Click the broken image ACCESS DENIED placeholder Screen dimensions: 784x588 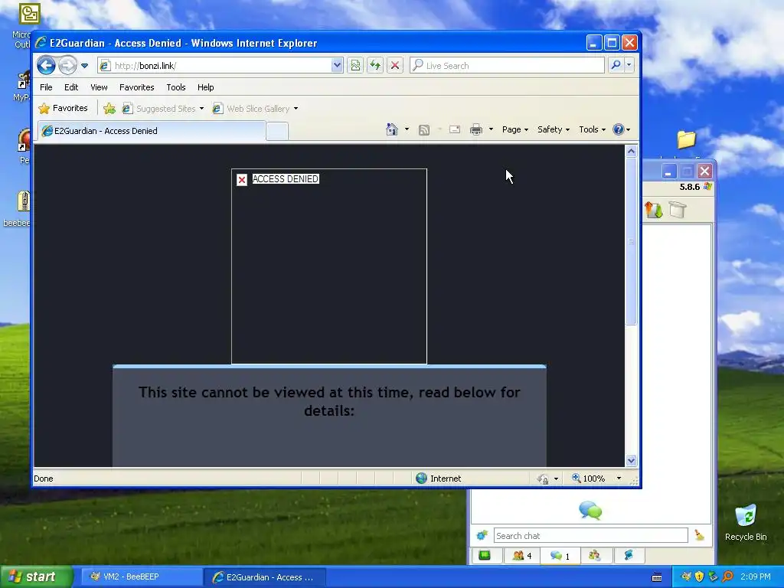click(329, 266)
